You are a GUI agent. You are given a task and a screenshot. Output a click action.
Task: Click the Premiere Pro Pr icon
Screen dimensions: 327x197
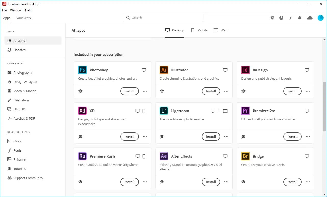click(x=245, y=111)
